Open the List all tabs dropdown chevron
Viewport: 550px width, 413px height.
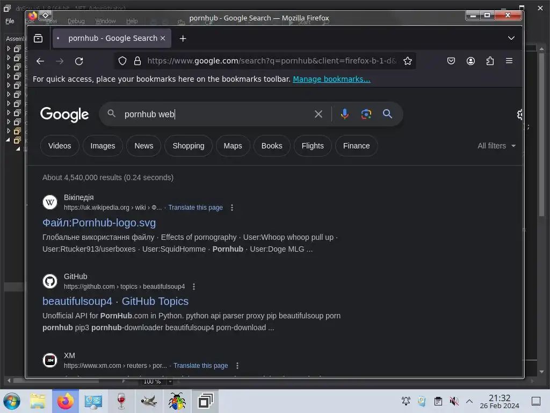511,38
